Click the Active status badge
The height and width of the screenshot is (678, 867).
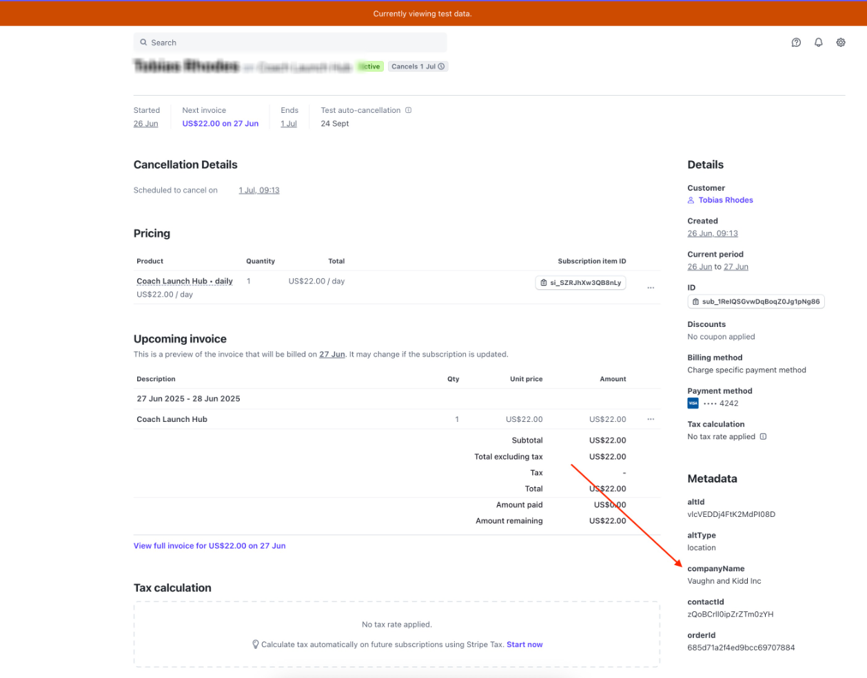370,67
